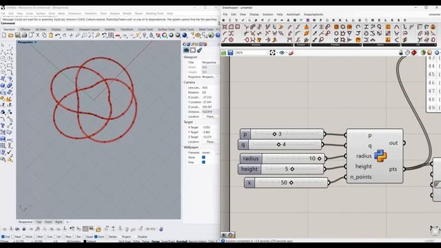Toggle the wallpaper Gray checkbox
441x248 pixels.
[x=204, y=163]
